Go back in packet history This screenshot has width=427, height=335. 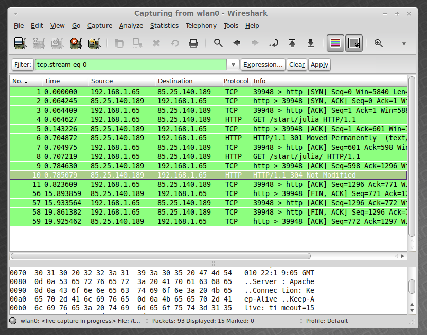tap(237, 43)
